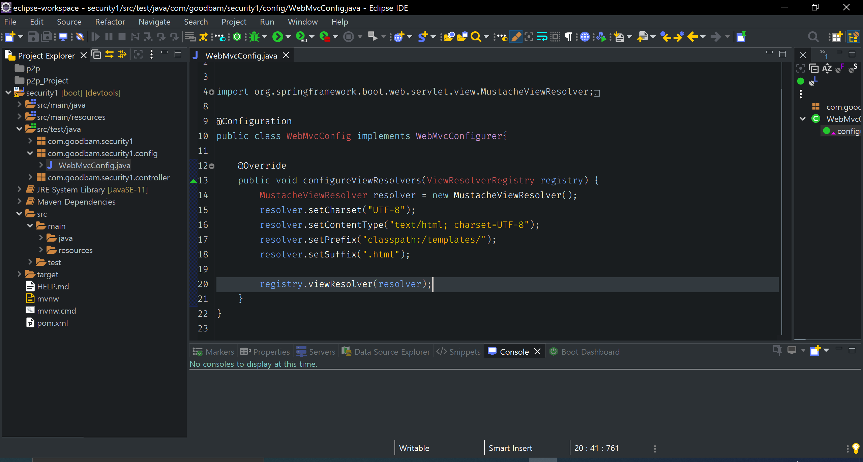The image size is (863, 462).
Task: Close the WebMvcConfig.java editor tab
Action: point(286,56)
